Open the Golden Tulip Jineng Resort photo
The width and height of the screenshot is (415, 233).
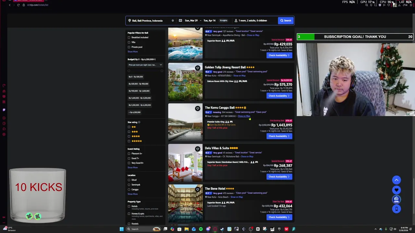pyautogui.click(x=185, y=82)
